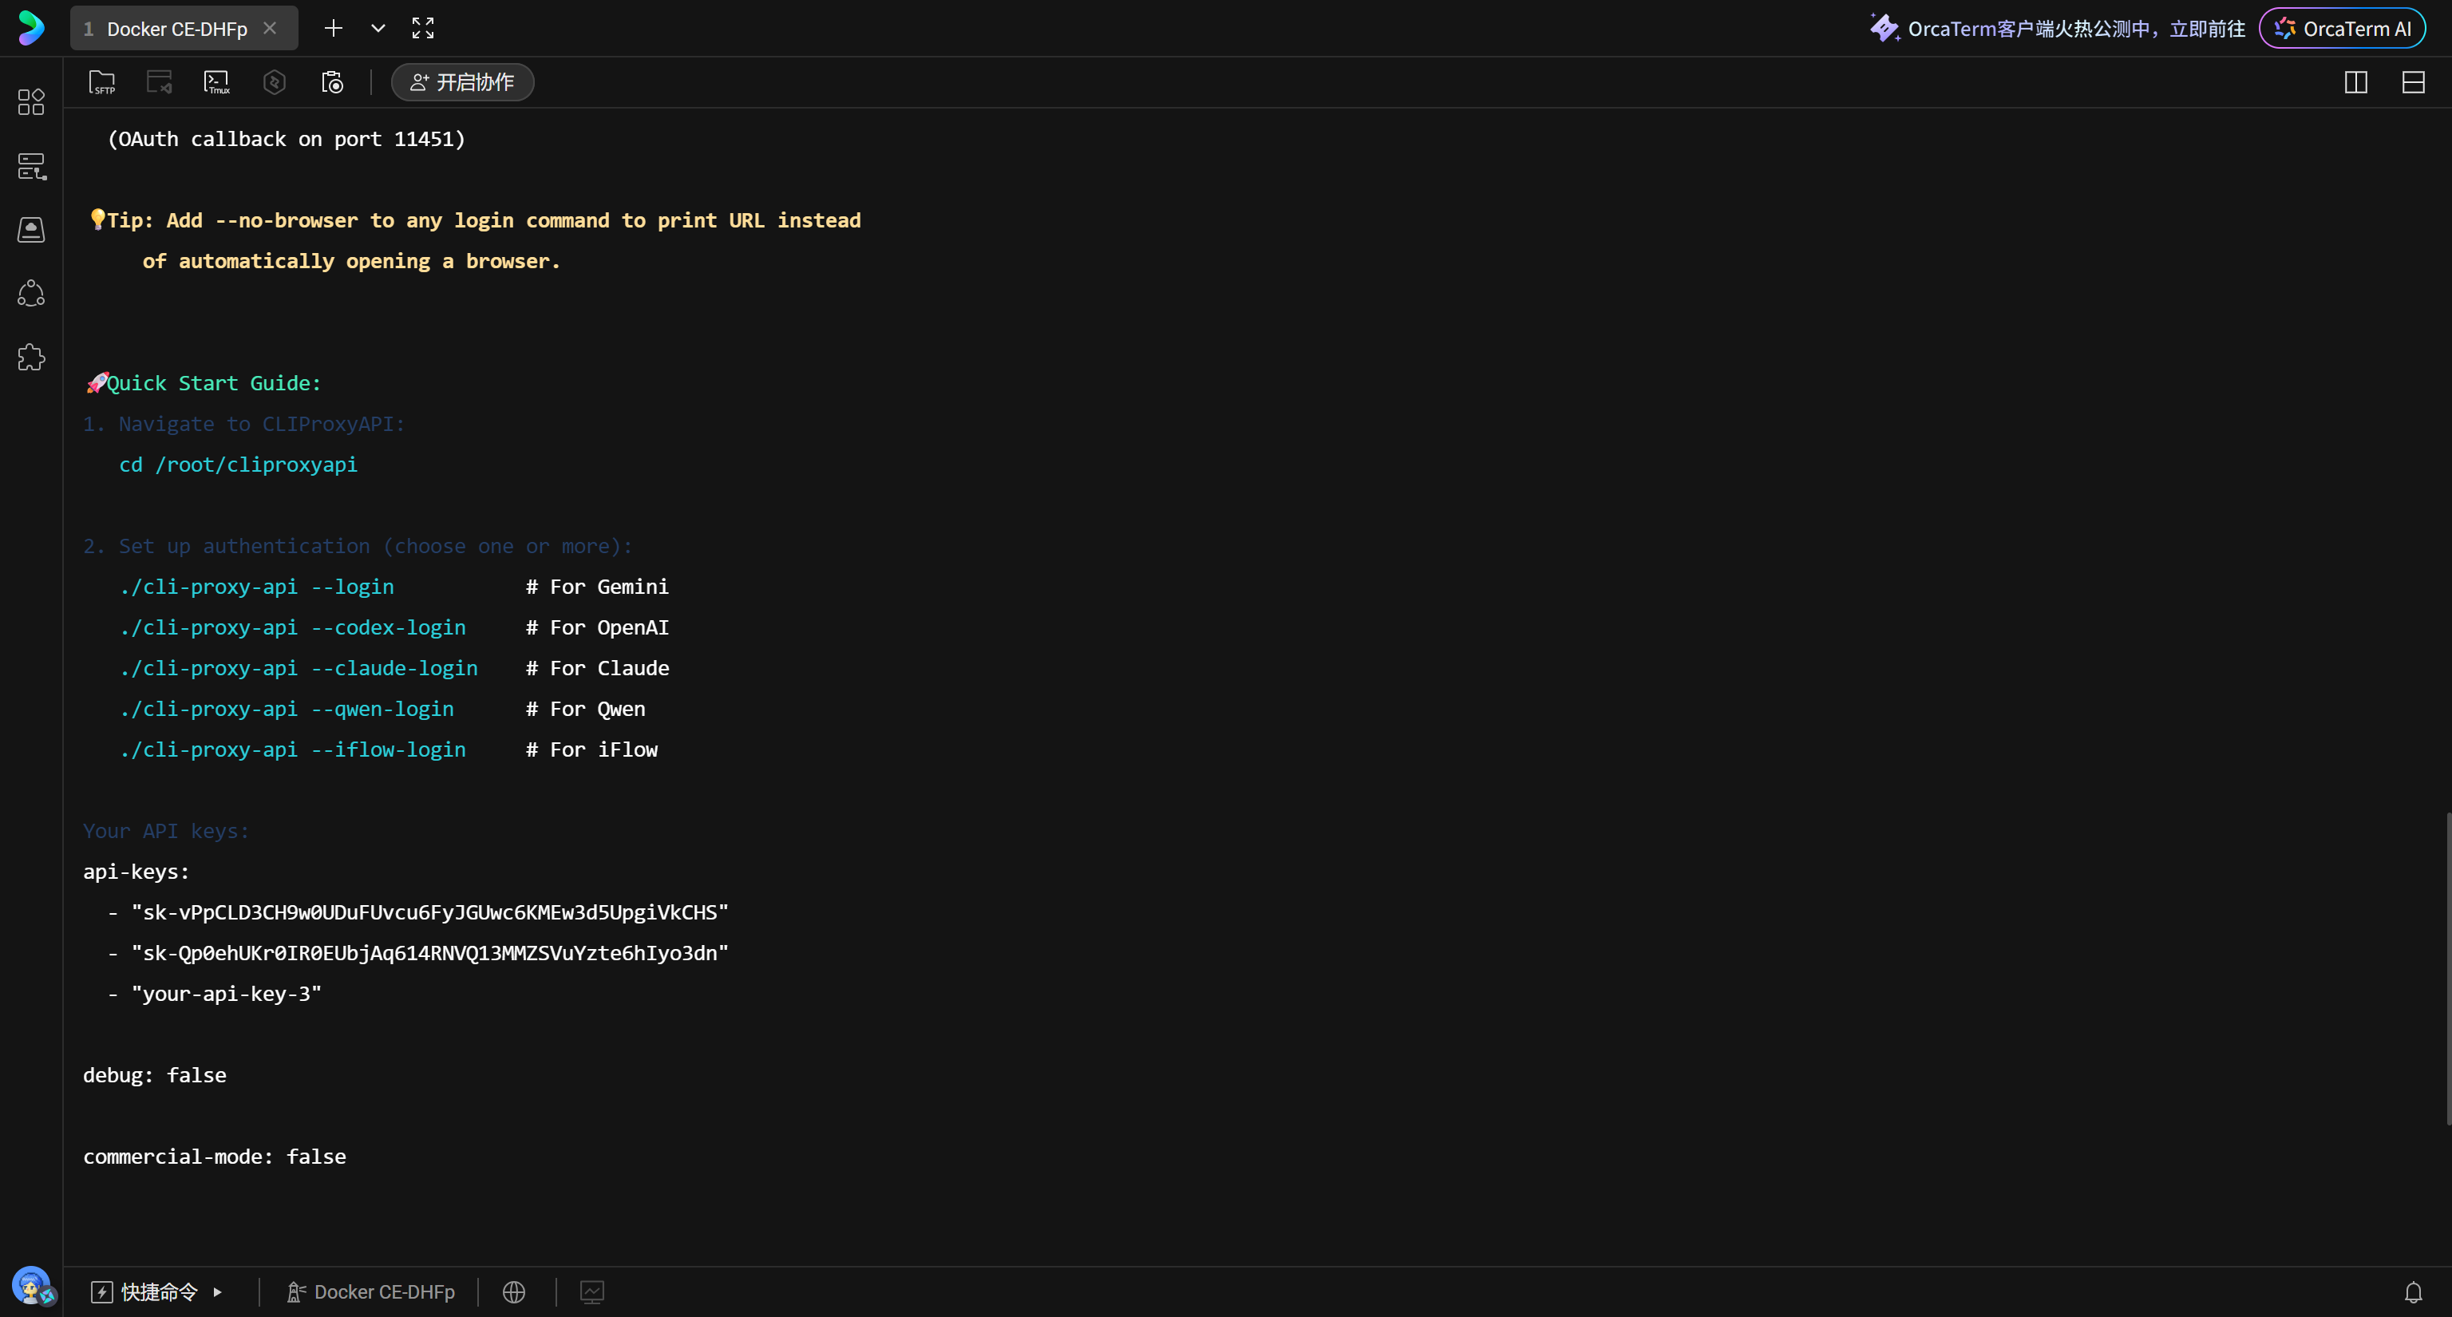Screen dimensions: 2452x1317
Task: Click the globe network icon in status bar
Action: point(514,1292)
